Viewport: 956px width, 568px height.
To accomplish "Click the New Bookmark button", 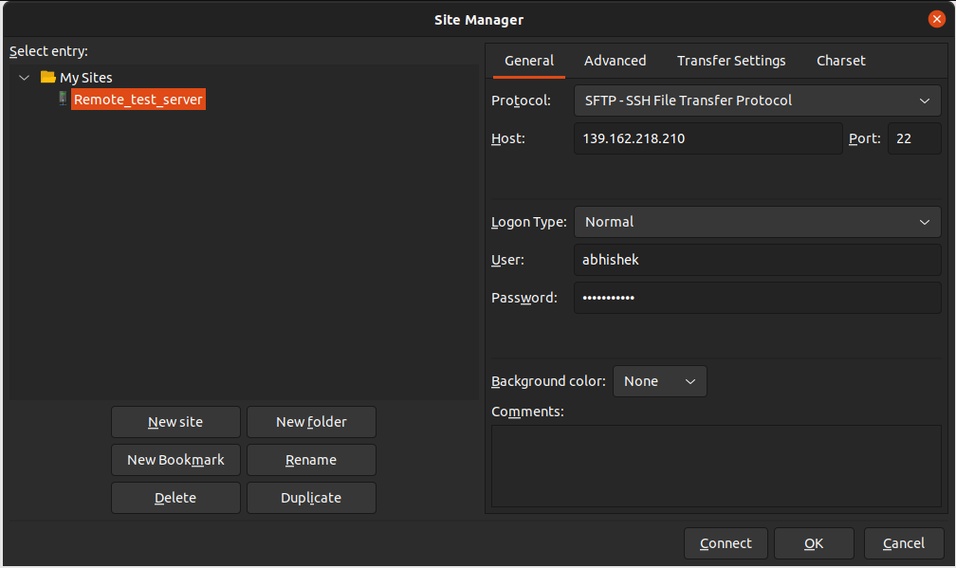I will 175,460.
